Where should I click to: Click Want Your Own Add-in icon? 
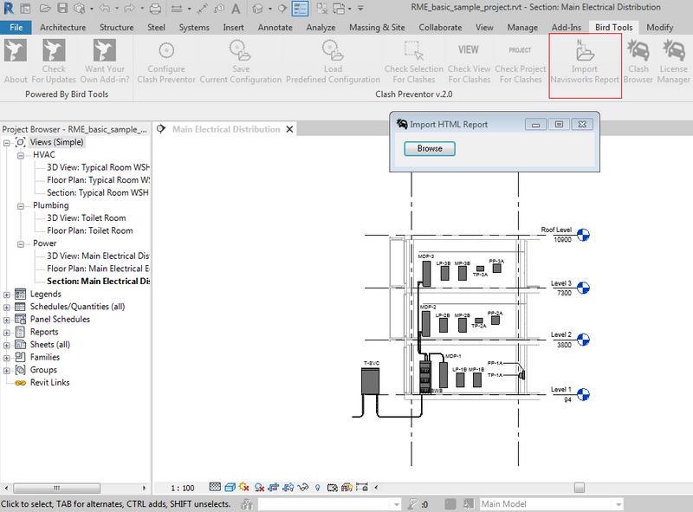click(x=105, y=50)
